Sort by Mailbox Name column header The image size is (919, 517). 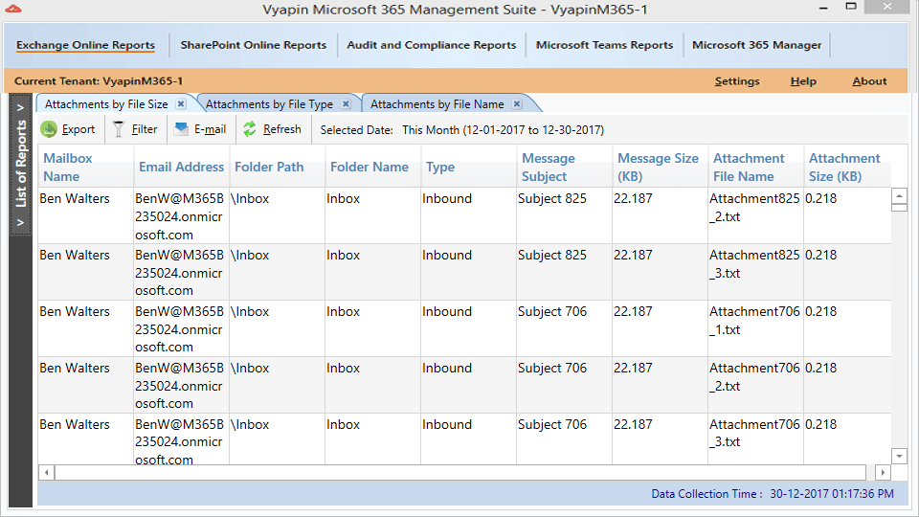(85, 167)
